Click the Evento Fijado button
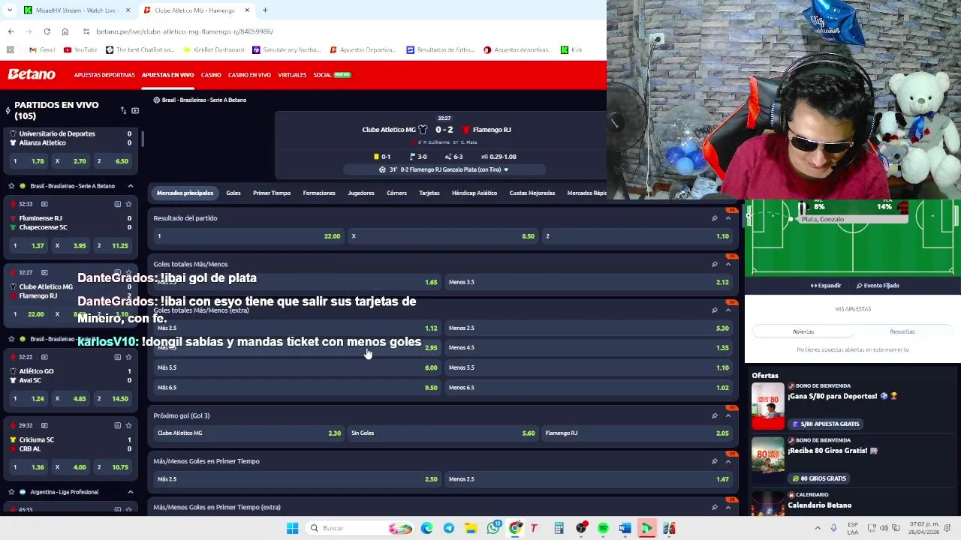 pos(878,286)
